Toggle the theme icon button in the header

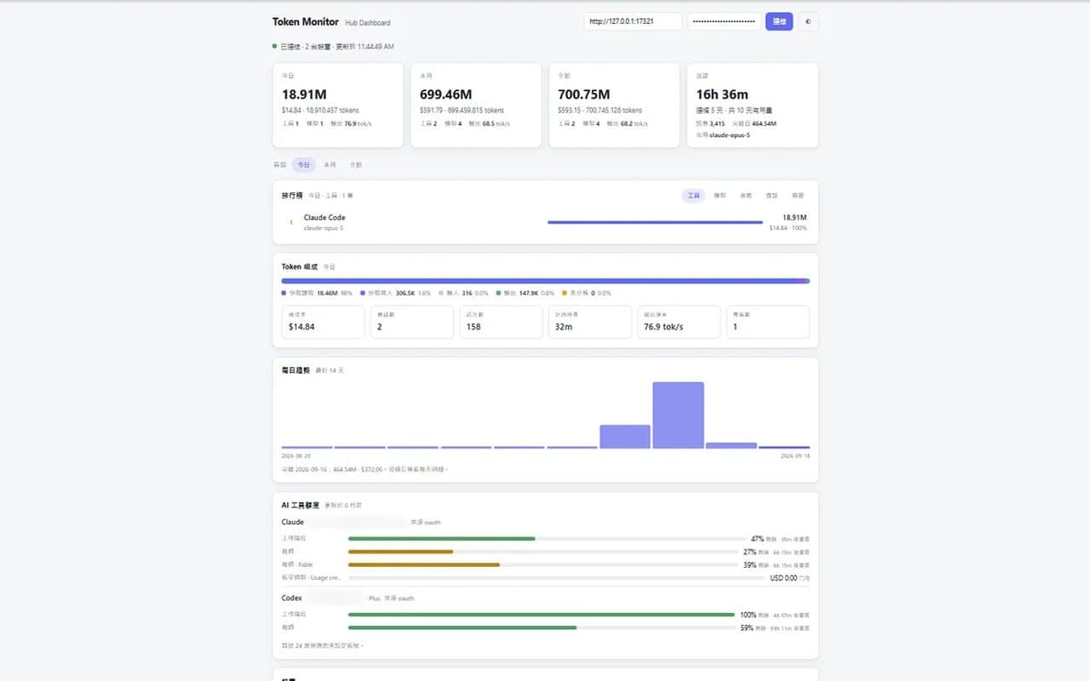808,21
